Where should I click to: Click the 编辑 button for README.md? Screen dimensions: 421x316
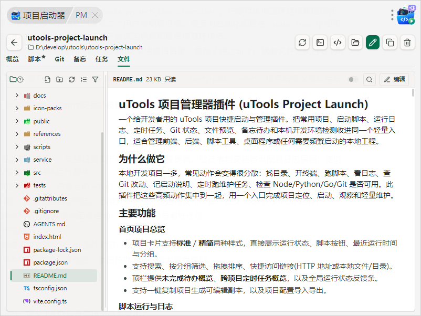394,79
